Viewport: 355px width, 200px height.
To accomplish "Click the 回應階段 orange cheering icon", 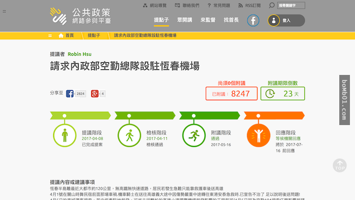I will [258, 135].
